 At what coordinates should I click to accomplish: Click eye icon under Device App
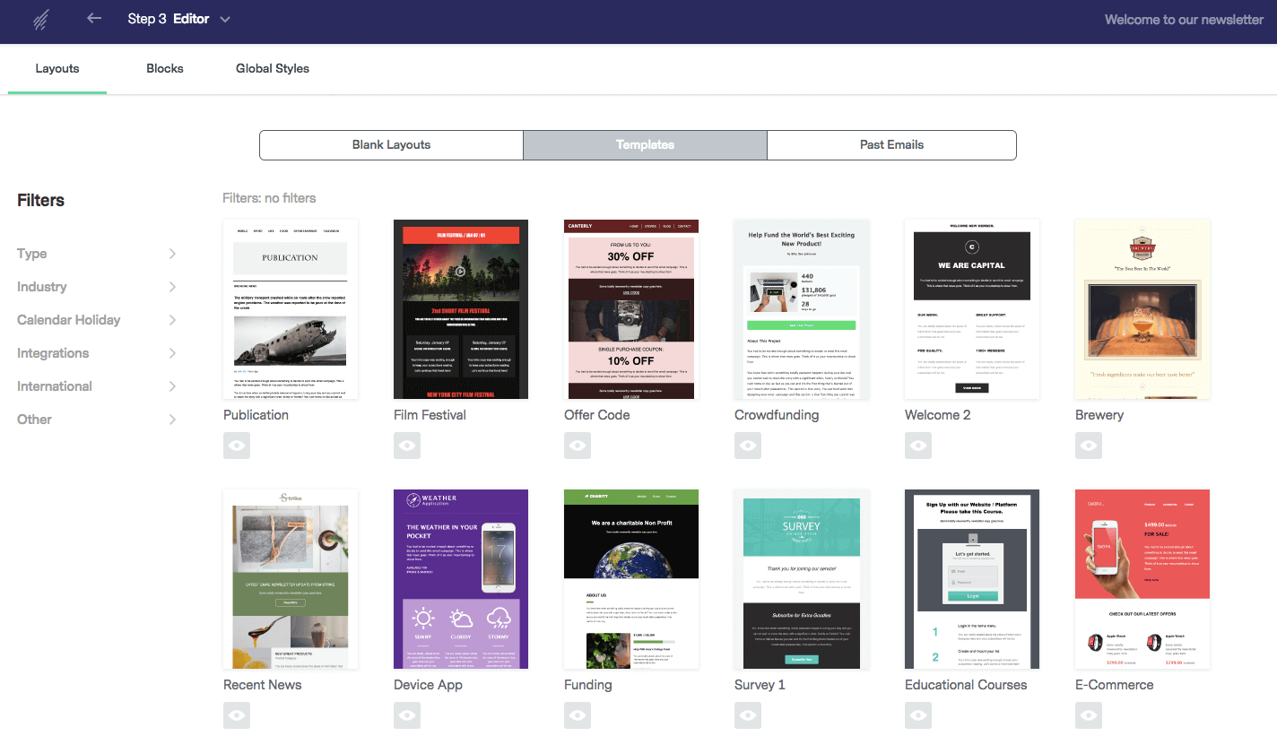(407, 714)
